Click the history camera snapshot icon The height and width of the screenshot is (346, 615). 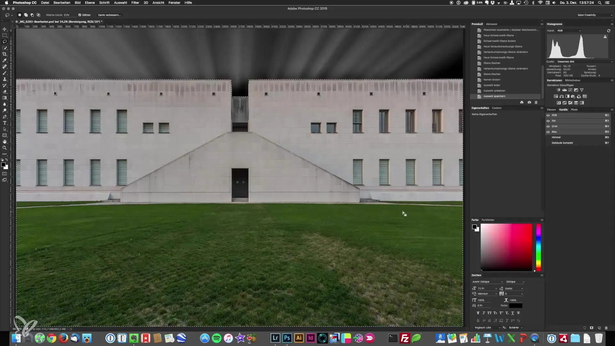(x=529, y=103)
